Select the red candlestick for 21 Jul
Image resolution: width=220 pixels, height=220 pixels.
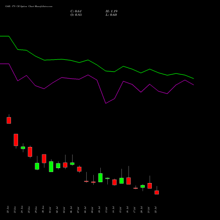[150, 186]
